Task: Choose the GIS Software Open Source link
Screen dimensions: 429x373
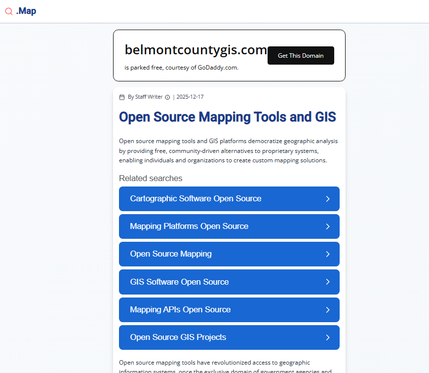Action: [x=179, y=282]
